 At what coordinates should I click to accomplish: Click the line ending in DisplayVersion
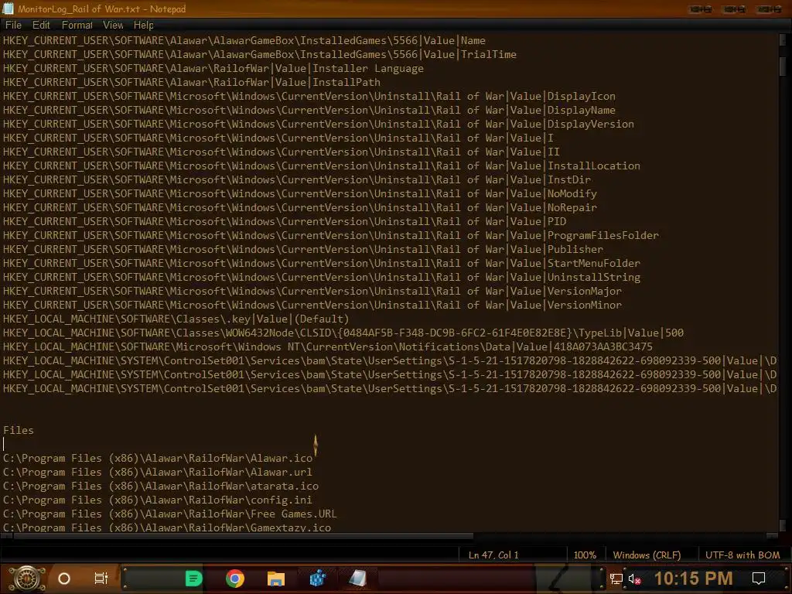[318, 124]
